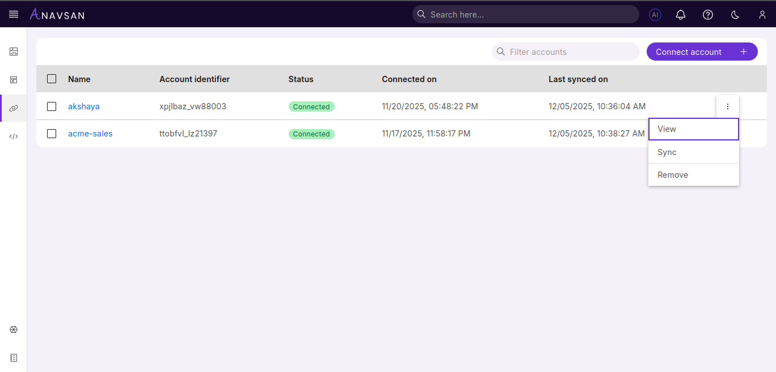This screenshot has height=372, width=776.
Task: Open help using the question mark icon
Action: point(708,15)
